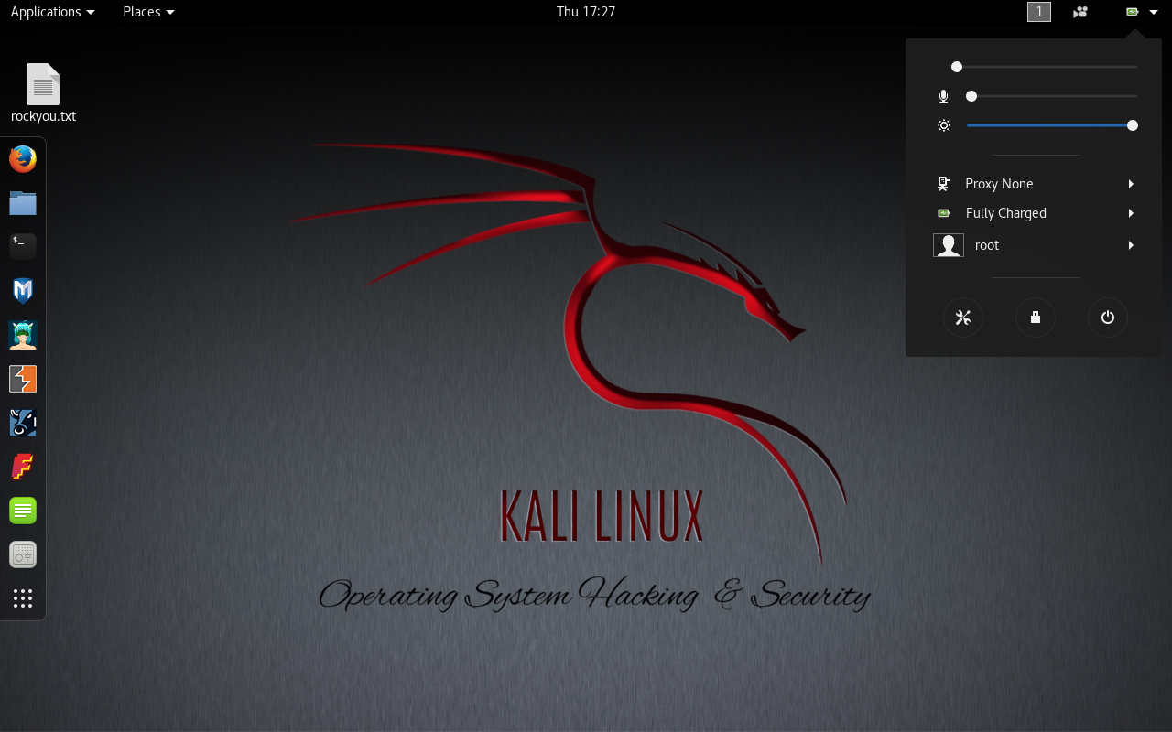
Task: Launch BeEF bull icon in dock
Action: tap(23, 423)
